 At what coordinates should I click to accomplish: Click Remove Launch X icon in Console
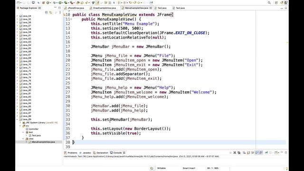pos(235,153)
